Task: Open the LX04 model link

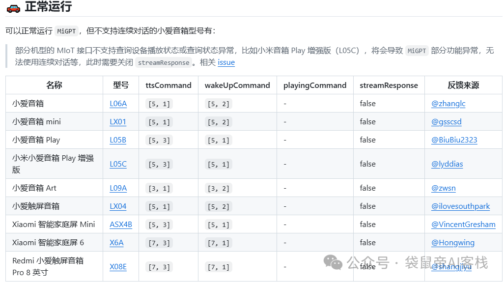Action: point(118,206)
